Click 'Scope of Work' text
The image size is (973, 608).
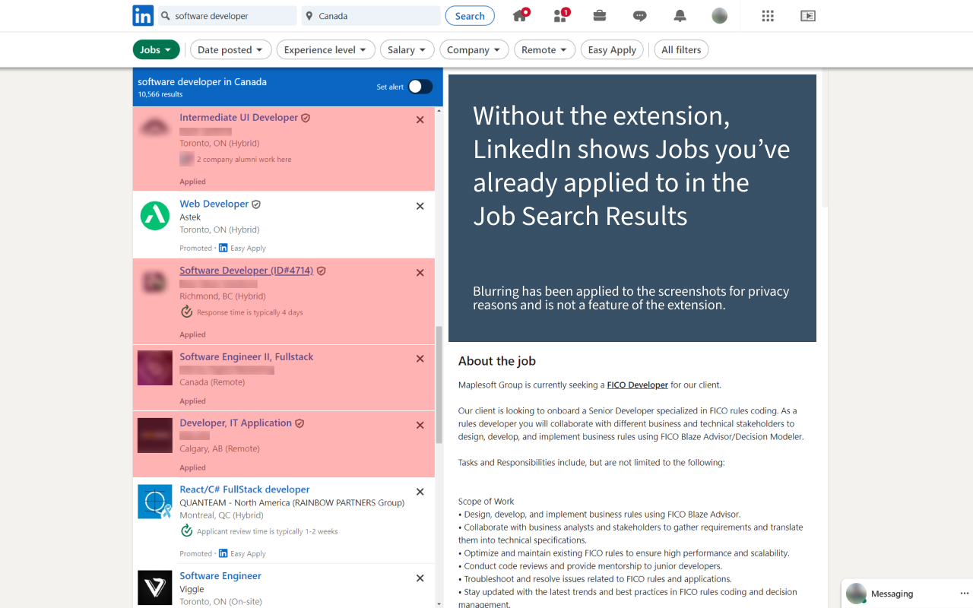pos(486,502)
